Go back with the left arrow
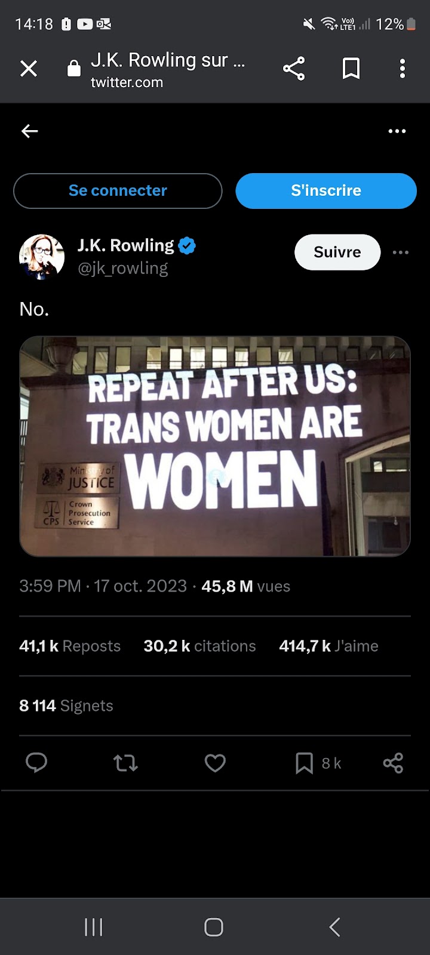Screen dimensions: 430x955 coord(30,131)
